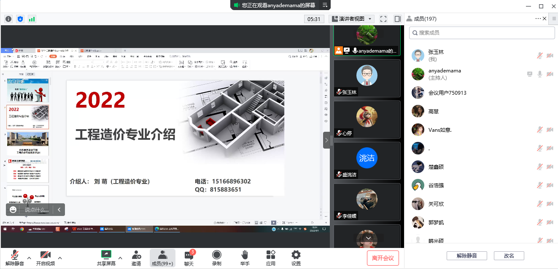
Task: Click the blue security shield icon
Action: click(20, 19)
